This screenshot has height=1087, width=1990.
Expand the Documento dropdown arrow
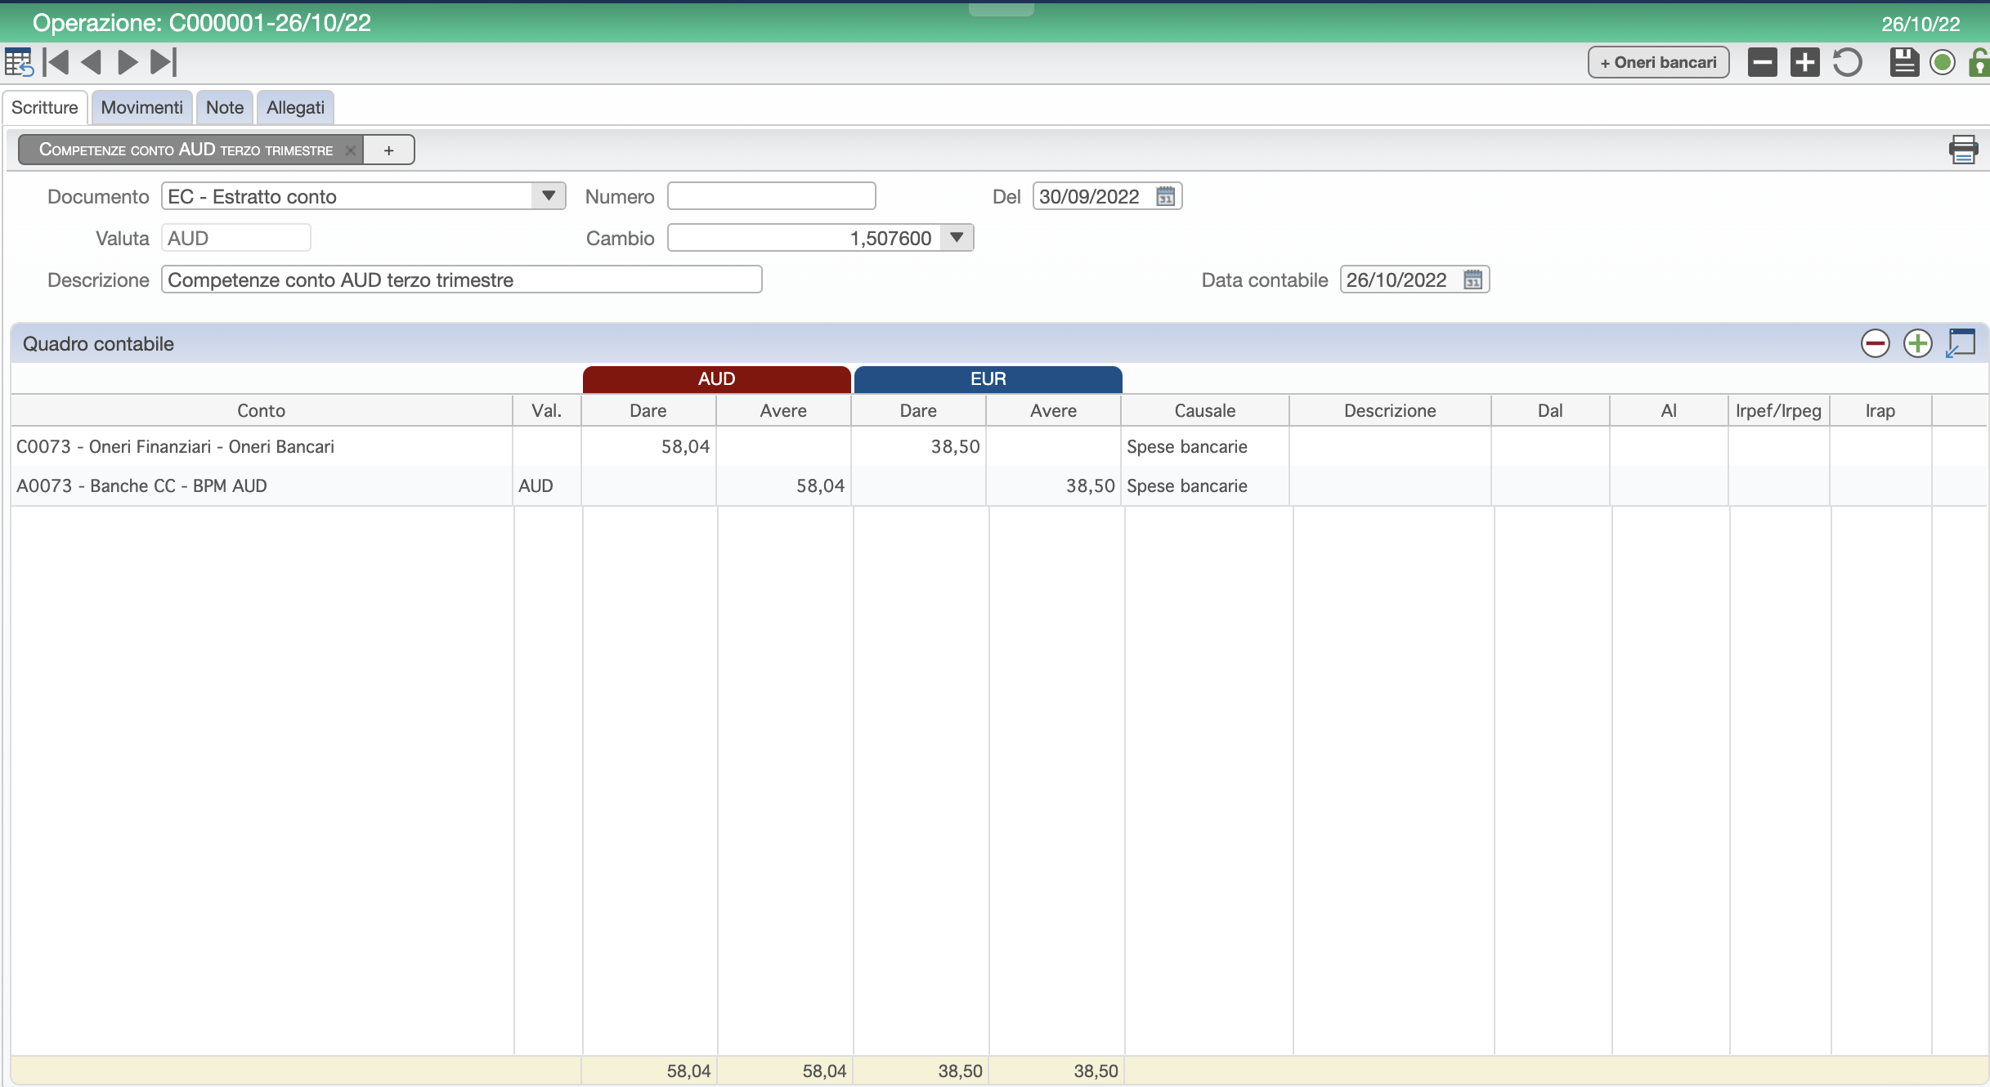(549, 196)
